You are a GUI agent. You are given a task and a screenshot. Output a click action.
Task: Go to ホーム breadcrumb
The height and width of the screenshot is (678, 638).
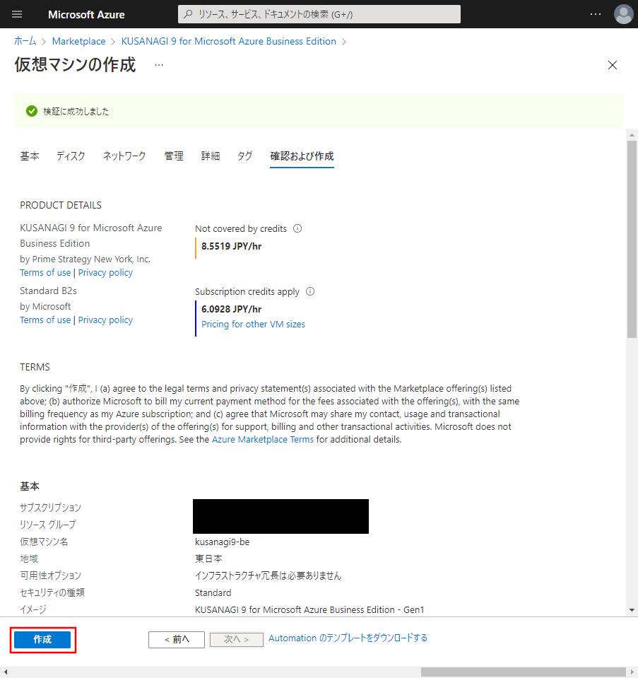click(x=25, y=41)
